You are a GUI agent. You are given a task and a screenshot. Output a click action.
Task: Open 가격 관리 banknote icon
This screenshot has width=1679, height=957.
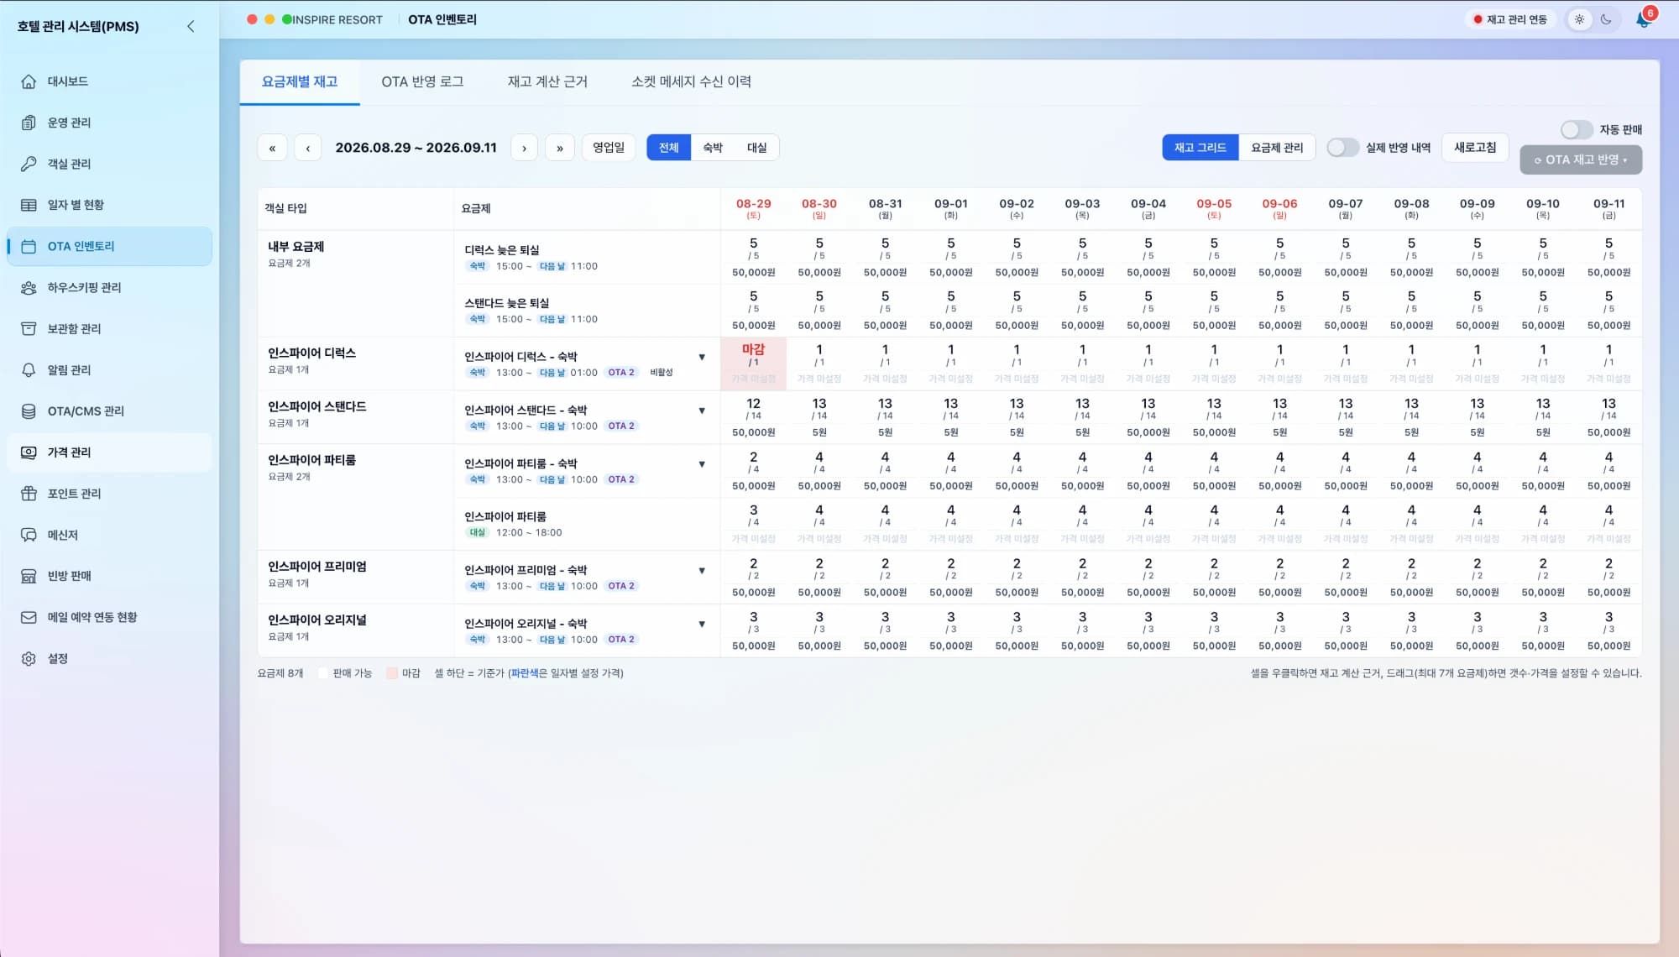29,452
